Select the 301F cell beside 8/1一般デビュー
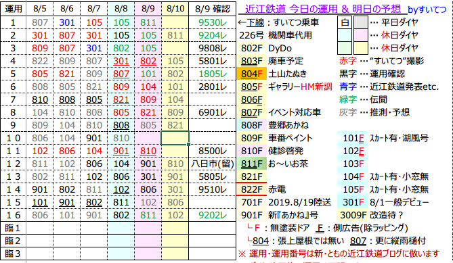This screenshot has height=263, width=453. (x=353, y=202)
